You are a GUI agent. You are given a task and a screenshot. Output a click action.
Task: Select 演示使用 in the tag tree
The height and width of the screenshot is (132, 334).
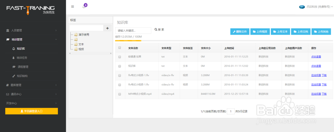[84, 34]
